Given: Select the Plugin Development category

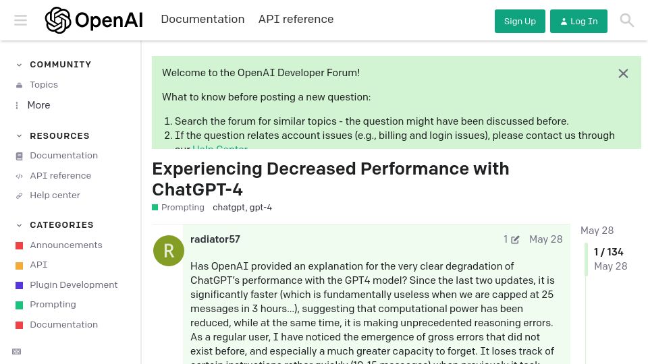Looking at the screenshot, I should [x=74, y=284].
